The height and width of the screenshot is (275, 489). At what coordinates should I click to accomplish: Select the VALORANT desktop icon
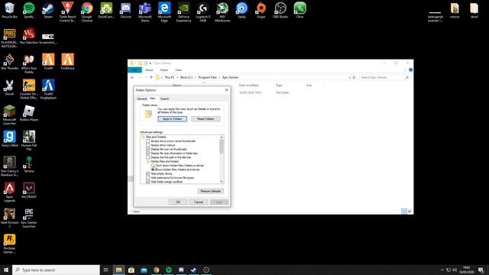29,190
